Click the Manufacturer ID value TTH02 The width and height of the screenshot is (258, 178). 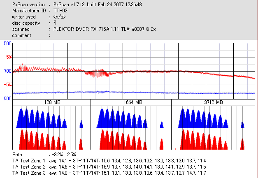click(60, 11)
